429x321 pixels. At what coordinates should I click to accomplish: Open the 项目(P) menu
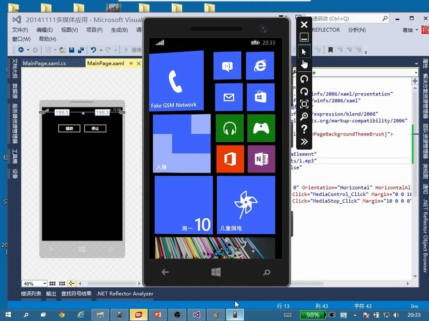tap(94, 30)
